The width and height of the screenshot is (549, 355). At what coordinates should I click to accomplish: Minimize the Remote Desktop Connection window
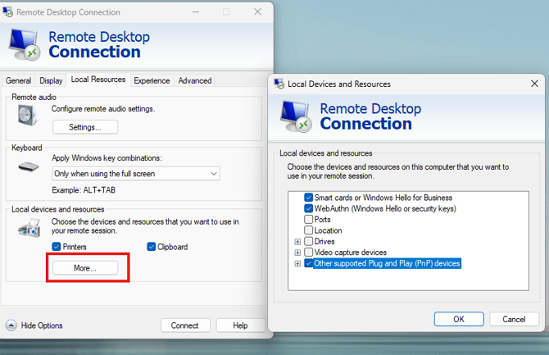(x=195, y=12)
